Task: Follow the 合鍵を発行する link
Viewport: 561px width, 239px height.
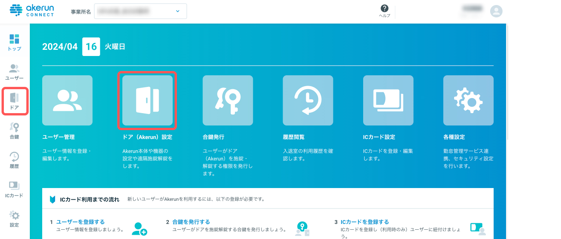Action: [191, 222]
